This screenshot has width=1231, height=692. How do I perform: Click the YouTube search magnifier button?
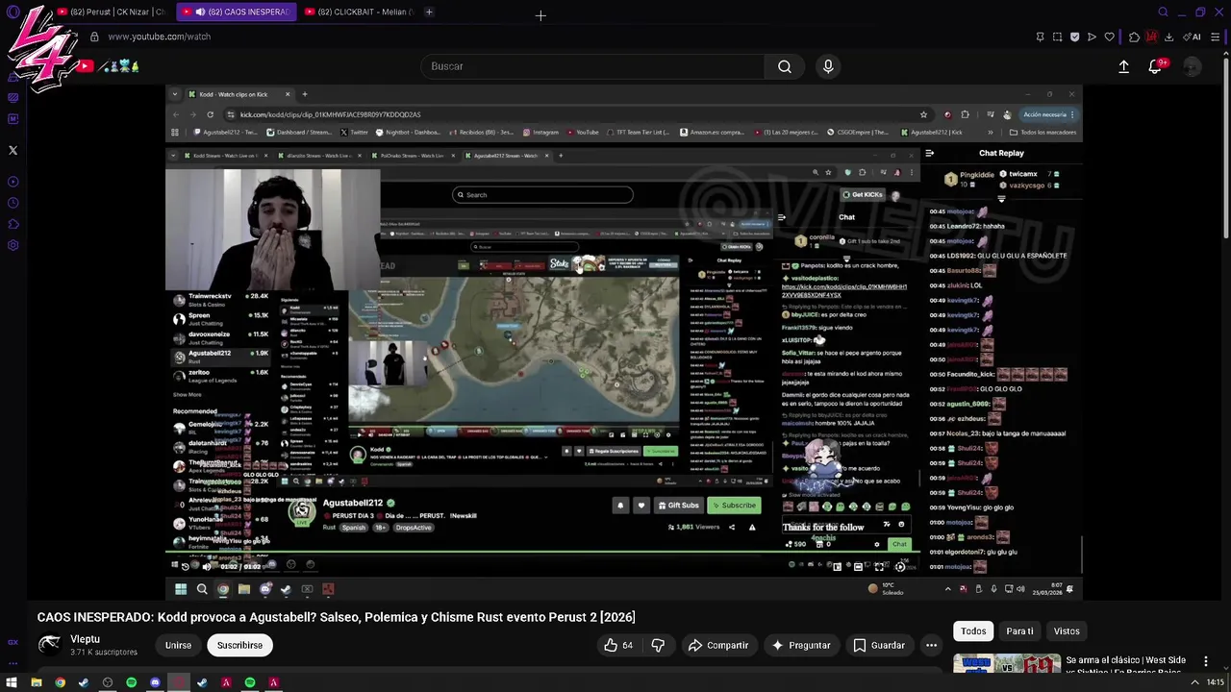(785, 66)
